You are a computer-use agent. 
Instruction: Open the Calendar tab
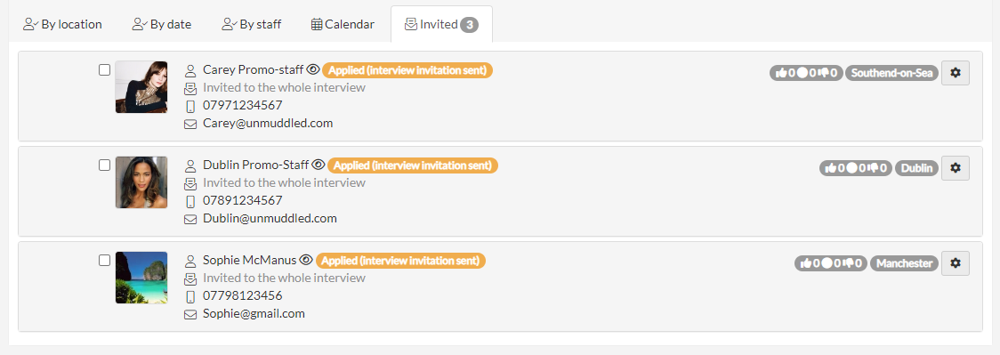tap(343, 24)
